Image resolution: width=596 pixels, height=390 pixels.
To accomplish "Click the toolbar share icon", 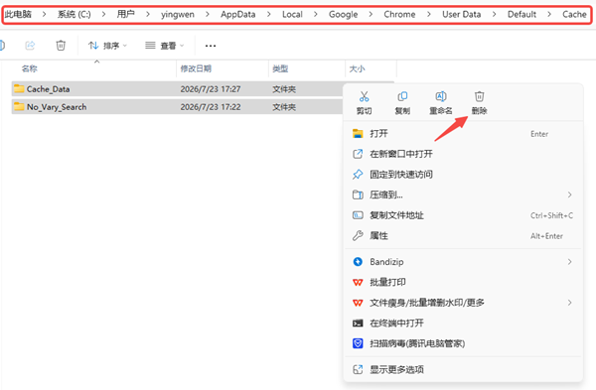I will [x=30, y=46].
